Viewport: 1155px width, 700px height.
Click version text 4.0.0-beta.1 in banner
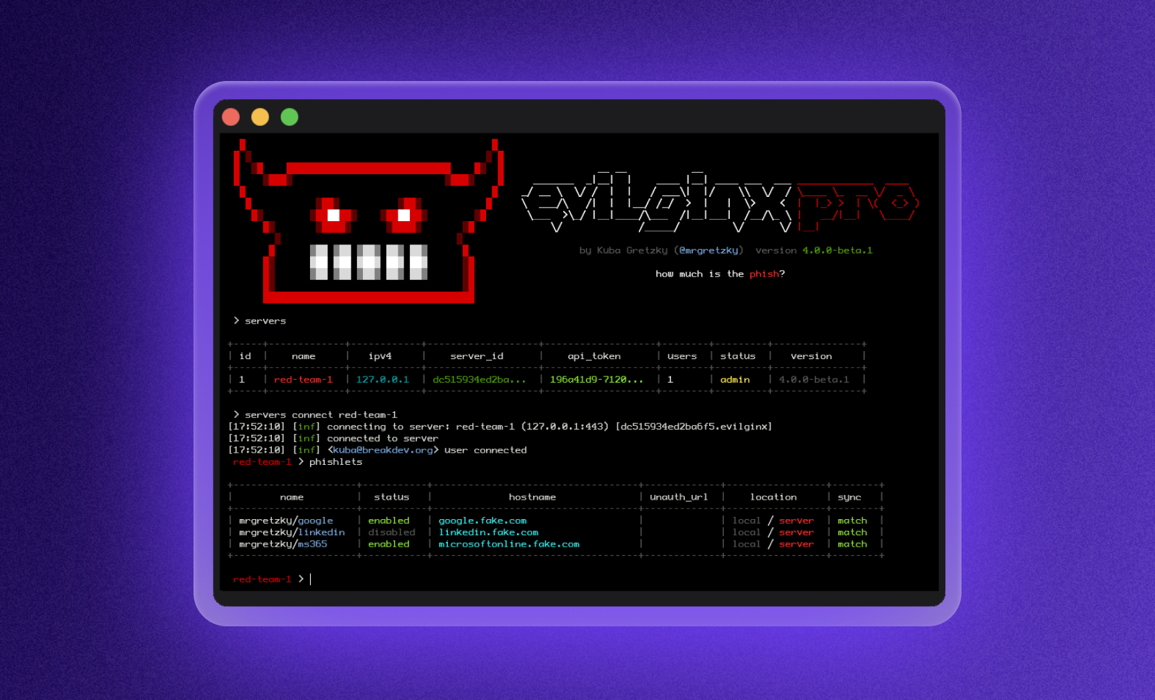(x=838, y=251)
